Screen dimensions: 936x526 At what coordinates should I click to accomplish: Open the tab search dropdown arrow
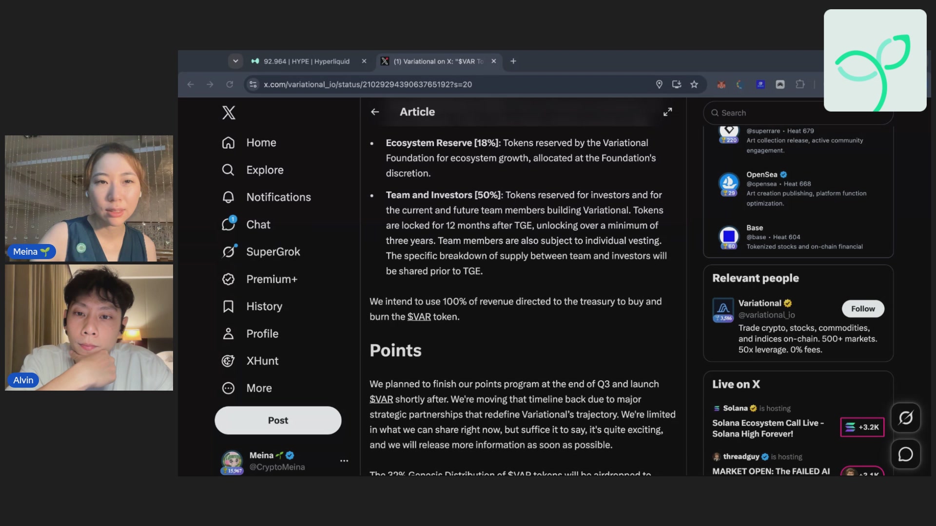pos(235,61)
